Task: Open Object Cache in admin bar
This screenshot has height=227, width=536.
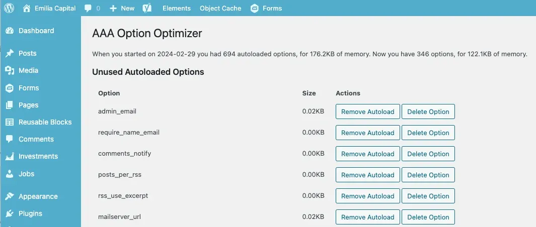Action: [x=220, y=8]
